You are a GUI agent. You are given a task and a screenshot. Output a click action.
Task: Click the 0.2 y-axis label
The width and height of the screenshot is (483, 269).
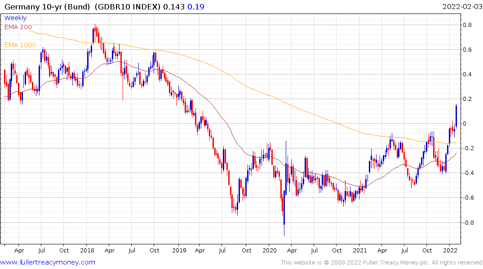[467, 99]
